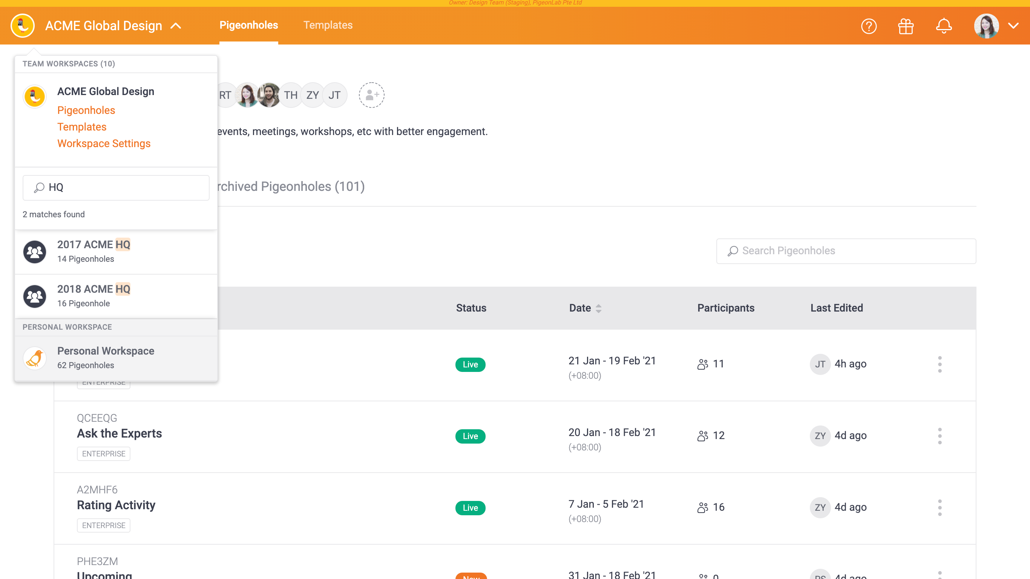The image size is (1030, 579).
Task: Click the ACME Global Design logo in header
Action: point(23,26)
